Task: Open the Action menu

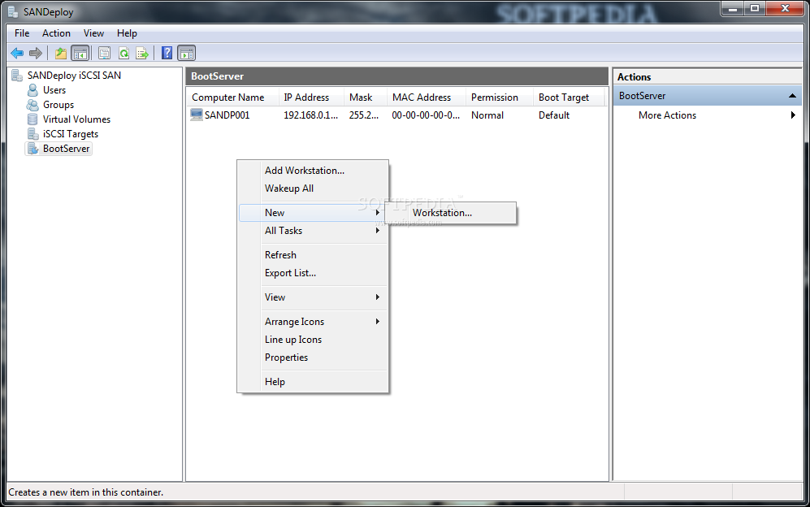Action: [56, 33]
